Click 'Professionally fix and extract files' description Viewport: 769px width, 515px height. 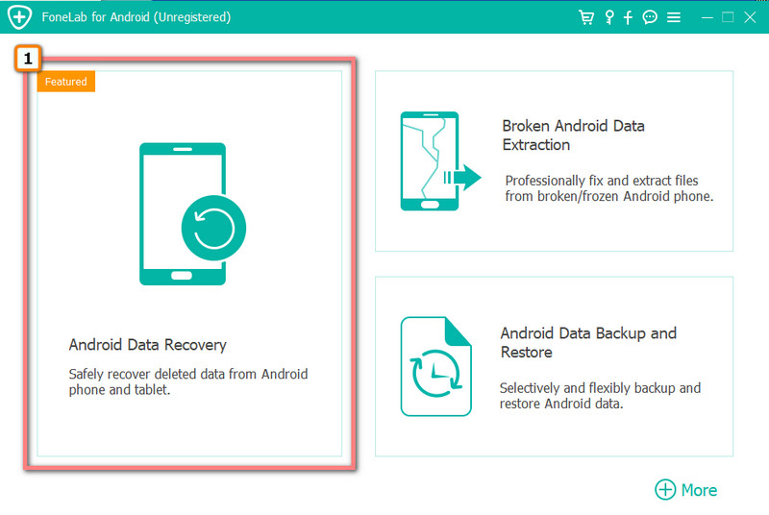pos(609,188)
